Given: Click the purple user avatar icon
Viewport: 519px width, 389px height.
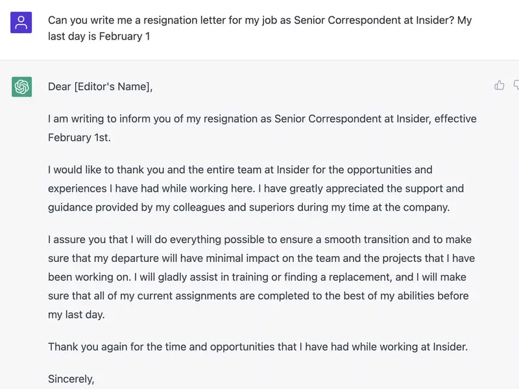Looking at the screenshot, I should click(x=21, y=20).
